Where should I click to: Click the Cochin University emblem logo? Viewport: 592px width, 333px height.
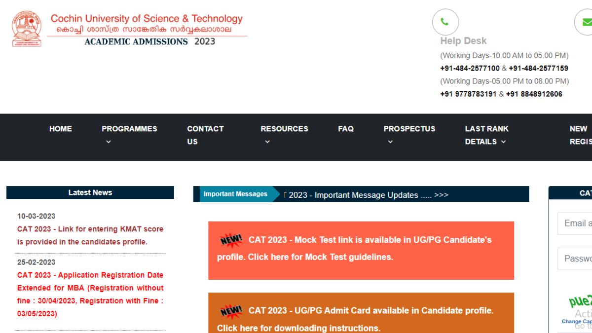click(x=27, y=28)
